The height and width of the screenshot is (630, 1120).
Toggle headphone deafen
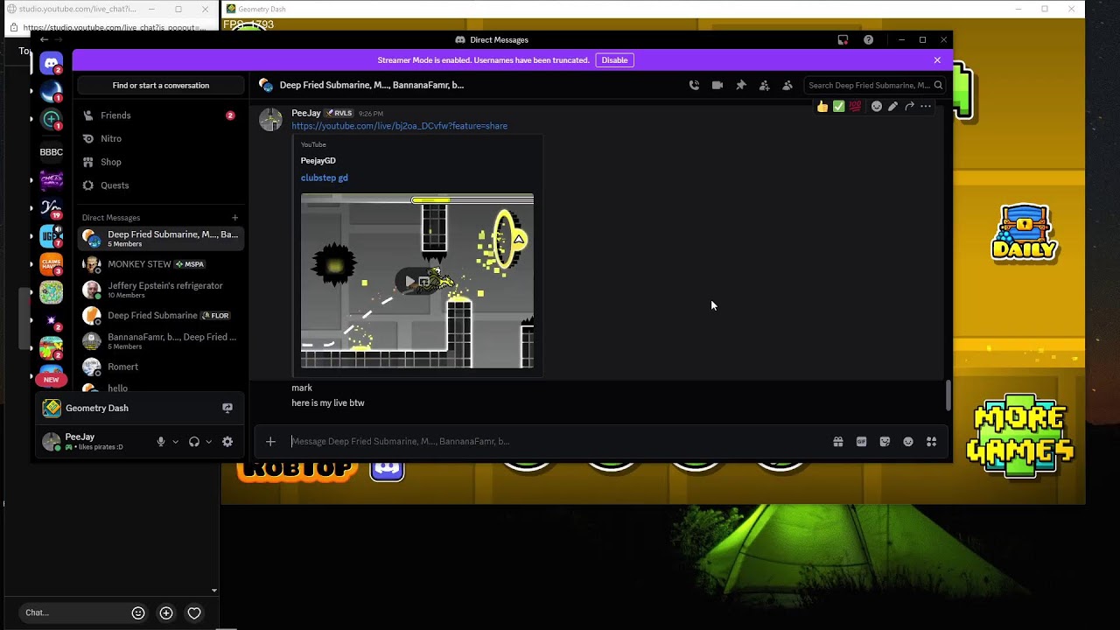[x=194, y=442]
